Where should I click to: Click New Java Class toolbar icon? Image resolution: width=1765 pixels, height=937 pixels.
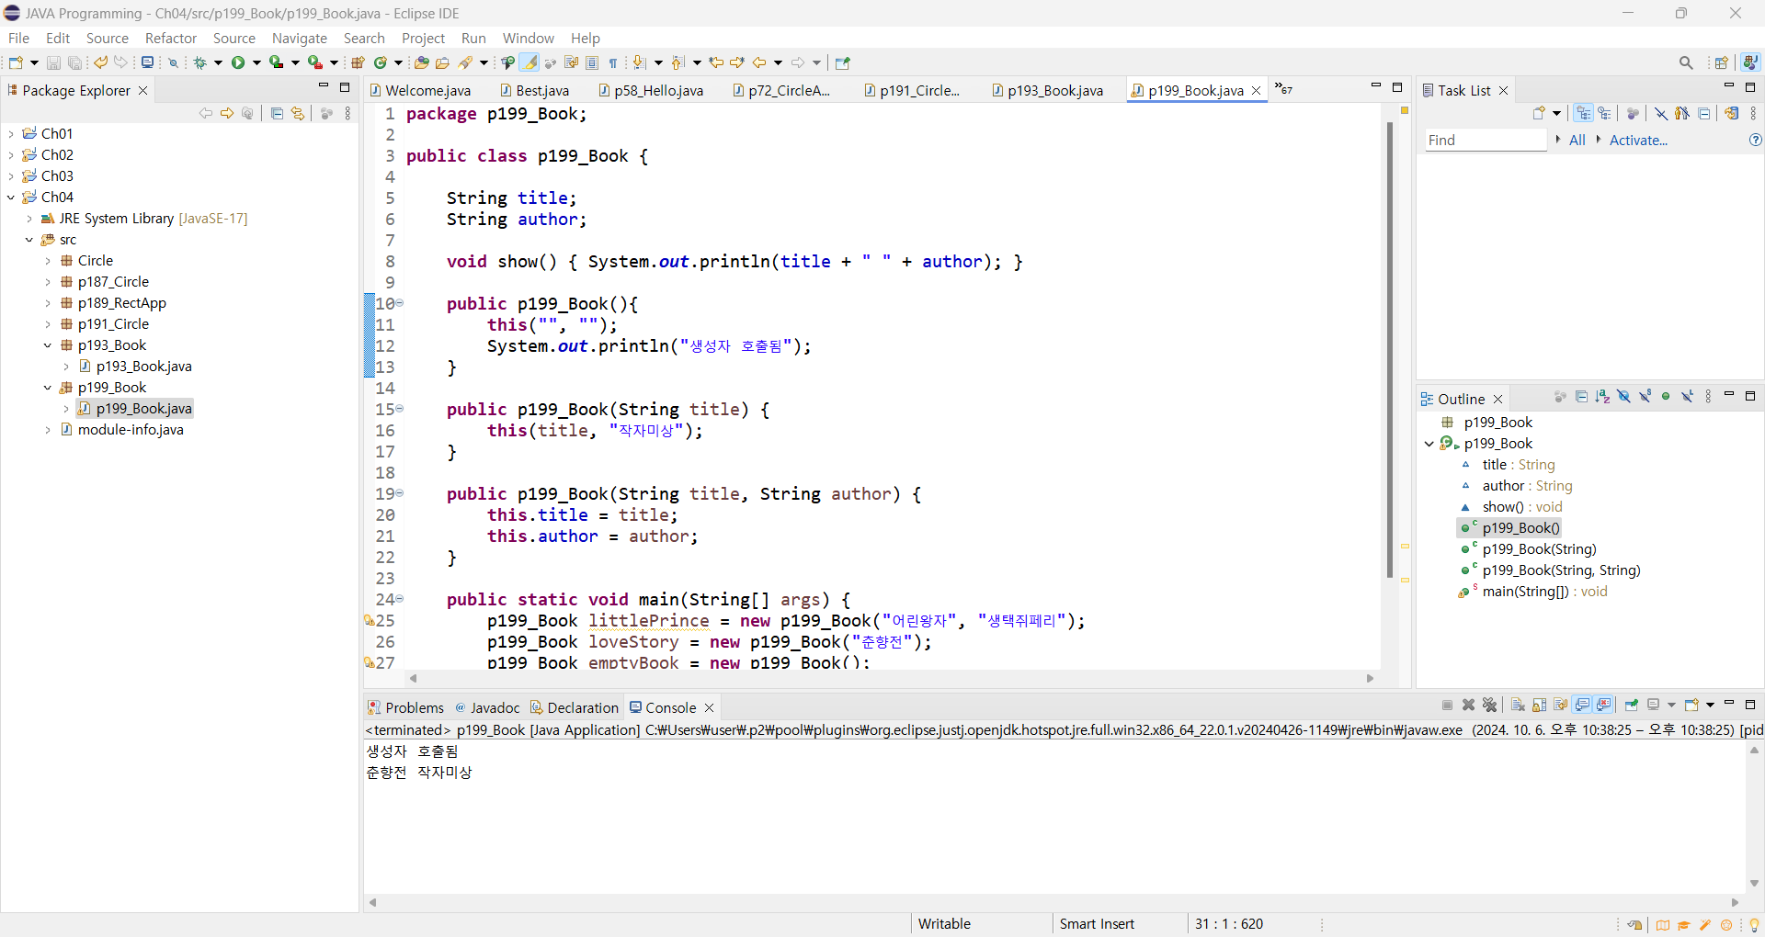[380, 62]
